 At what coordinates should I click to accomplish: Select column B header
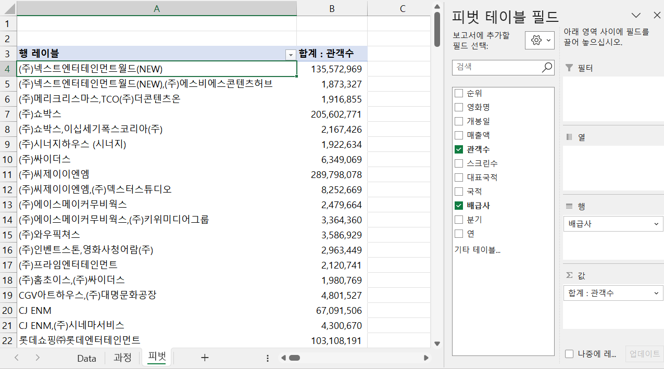[332, 8]
